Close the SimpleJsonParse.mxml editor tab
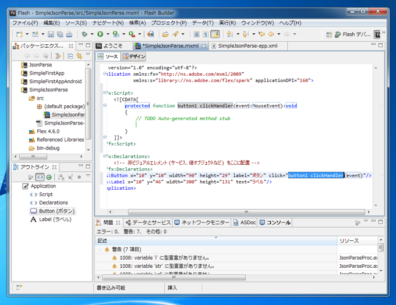The width and height of the screenshot is (396, 305). (x=204, y=46)
